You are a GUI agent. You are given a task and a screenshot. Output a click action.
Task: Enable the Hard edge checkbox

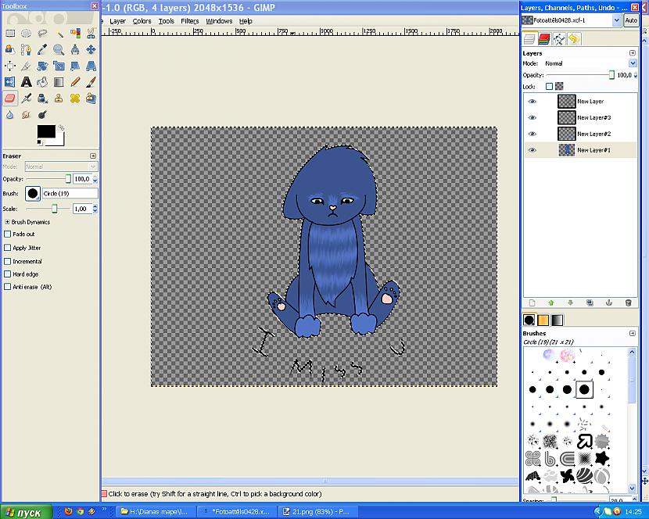7,274
